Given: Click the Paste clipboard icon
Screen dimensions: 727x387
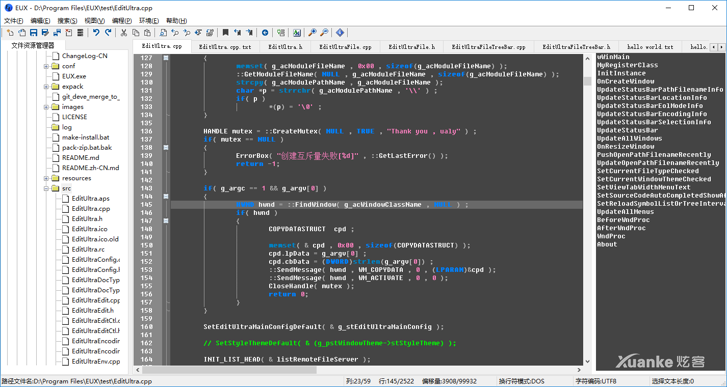Looking at the screenshot, I should (x=147, y=33).
